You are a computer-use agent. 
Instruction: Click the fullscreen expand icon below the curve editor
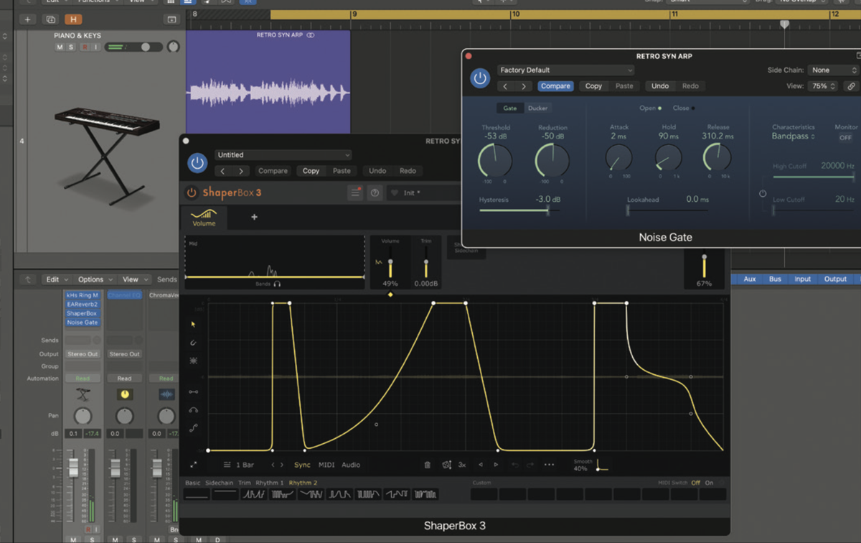pyautogui.click(x=193, y=465)
